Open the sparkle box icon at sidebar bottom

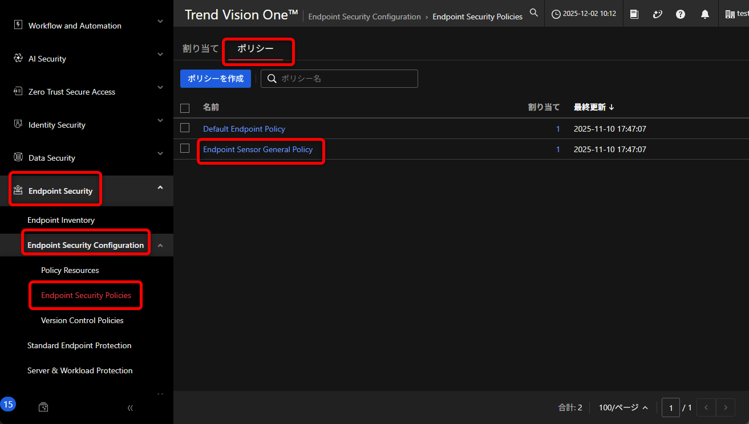[43, 407]
